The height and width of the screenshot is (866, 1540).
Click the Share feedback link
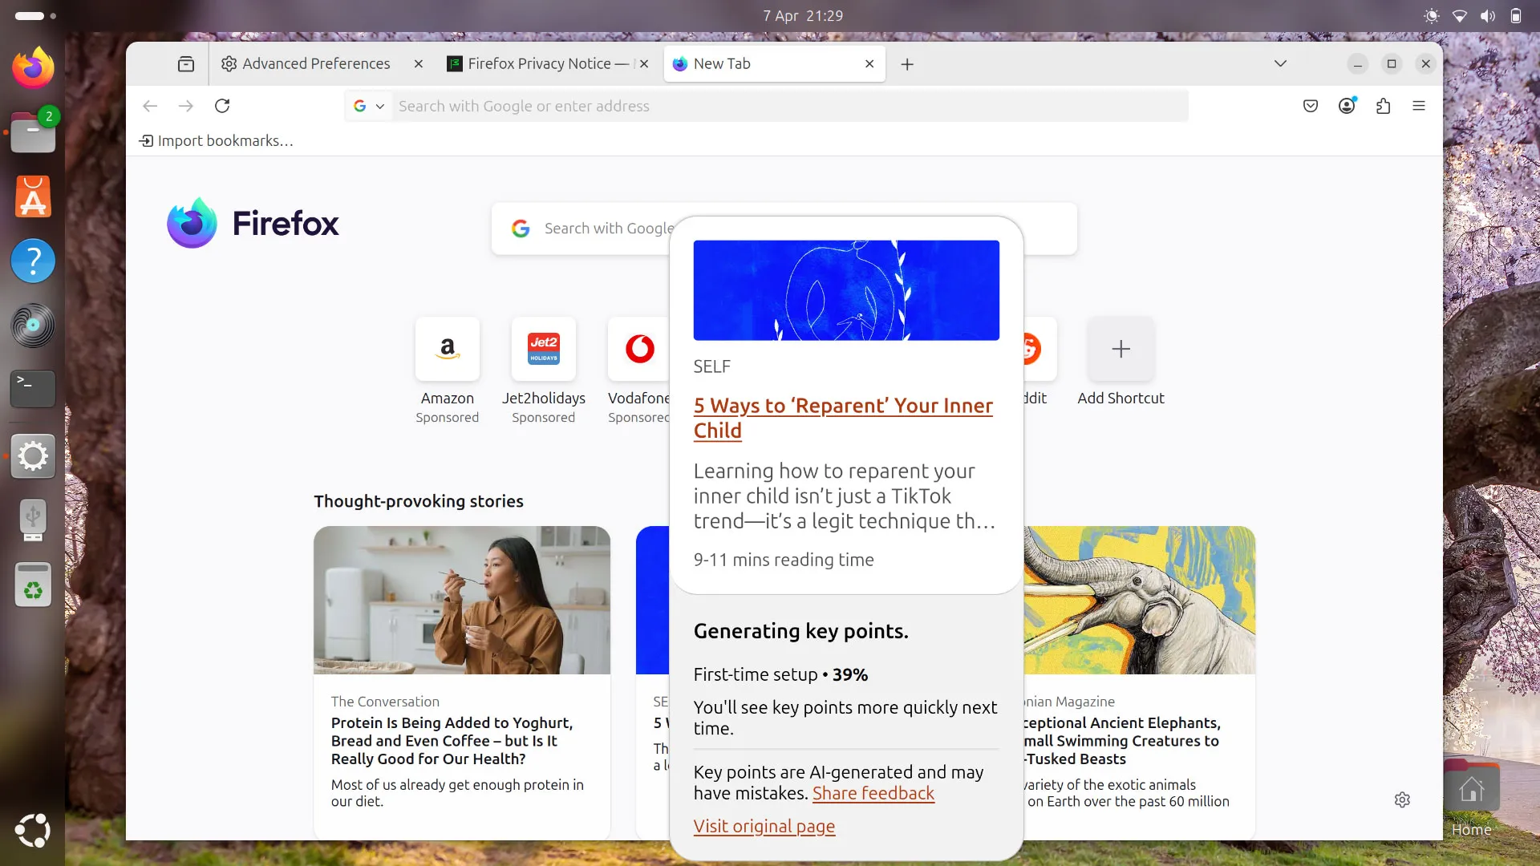873,793
